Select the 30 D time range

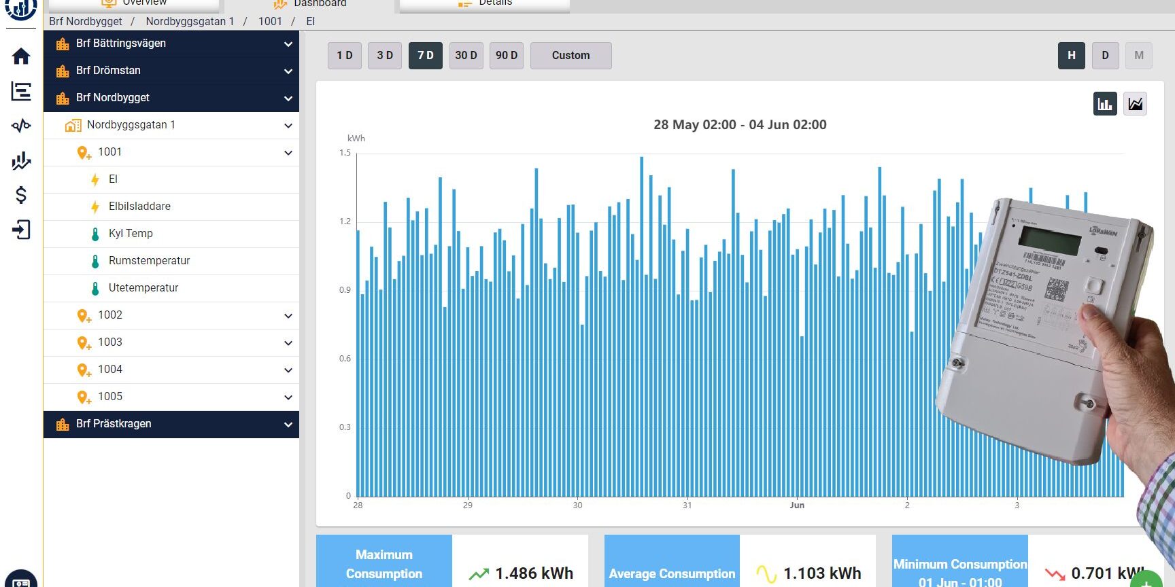(x=466, y=56)
